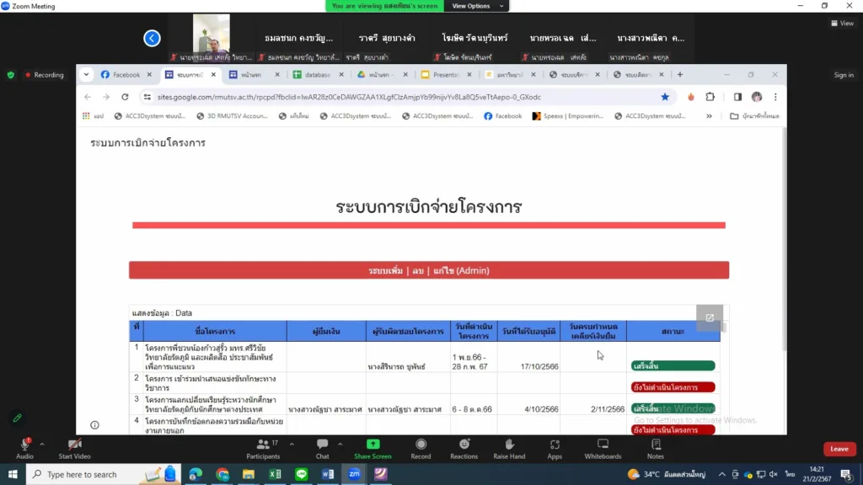
Task: Open the Participants panel
Action: click(x=263, y=448)
